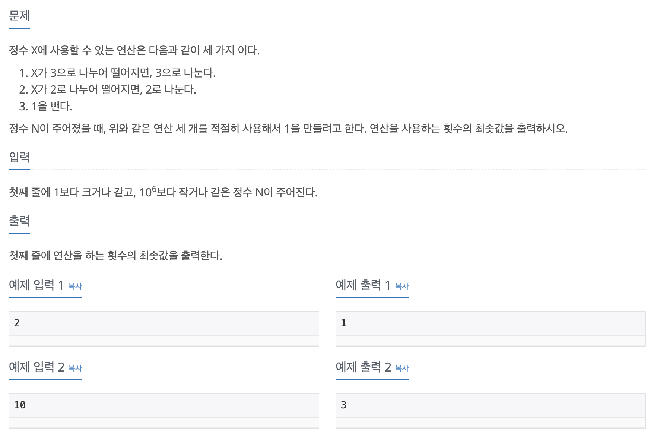Select sample input 1 box containing 2
The height and width of the screenshot is (436, 657).
tap(164, 323)
